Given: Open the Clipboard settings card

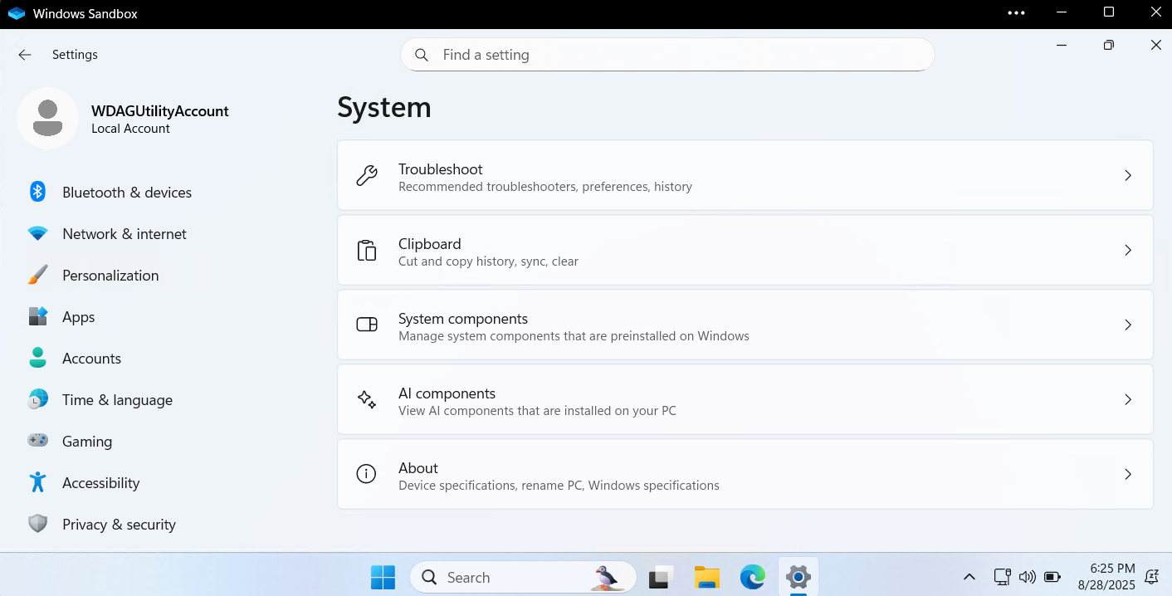Looking at the screenshot, I should pos(745,250).
